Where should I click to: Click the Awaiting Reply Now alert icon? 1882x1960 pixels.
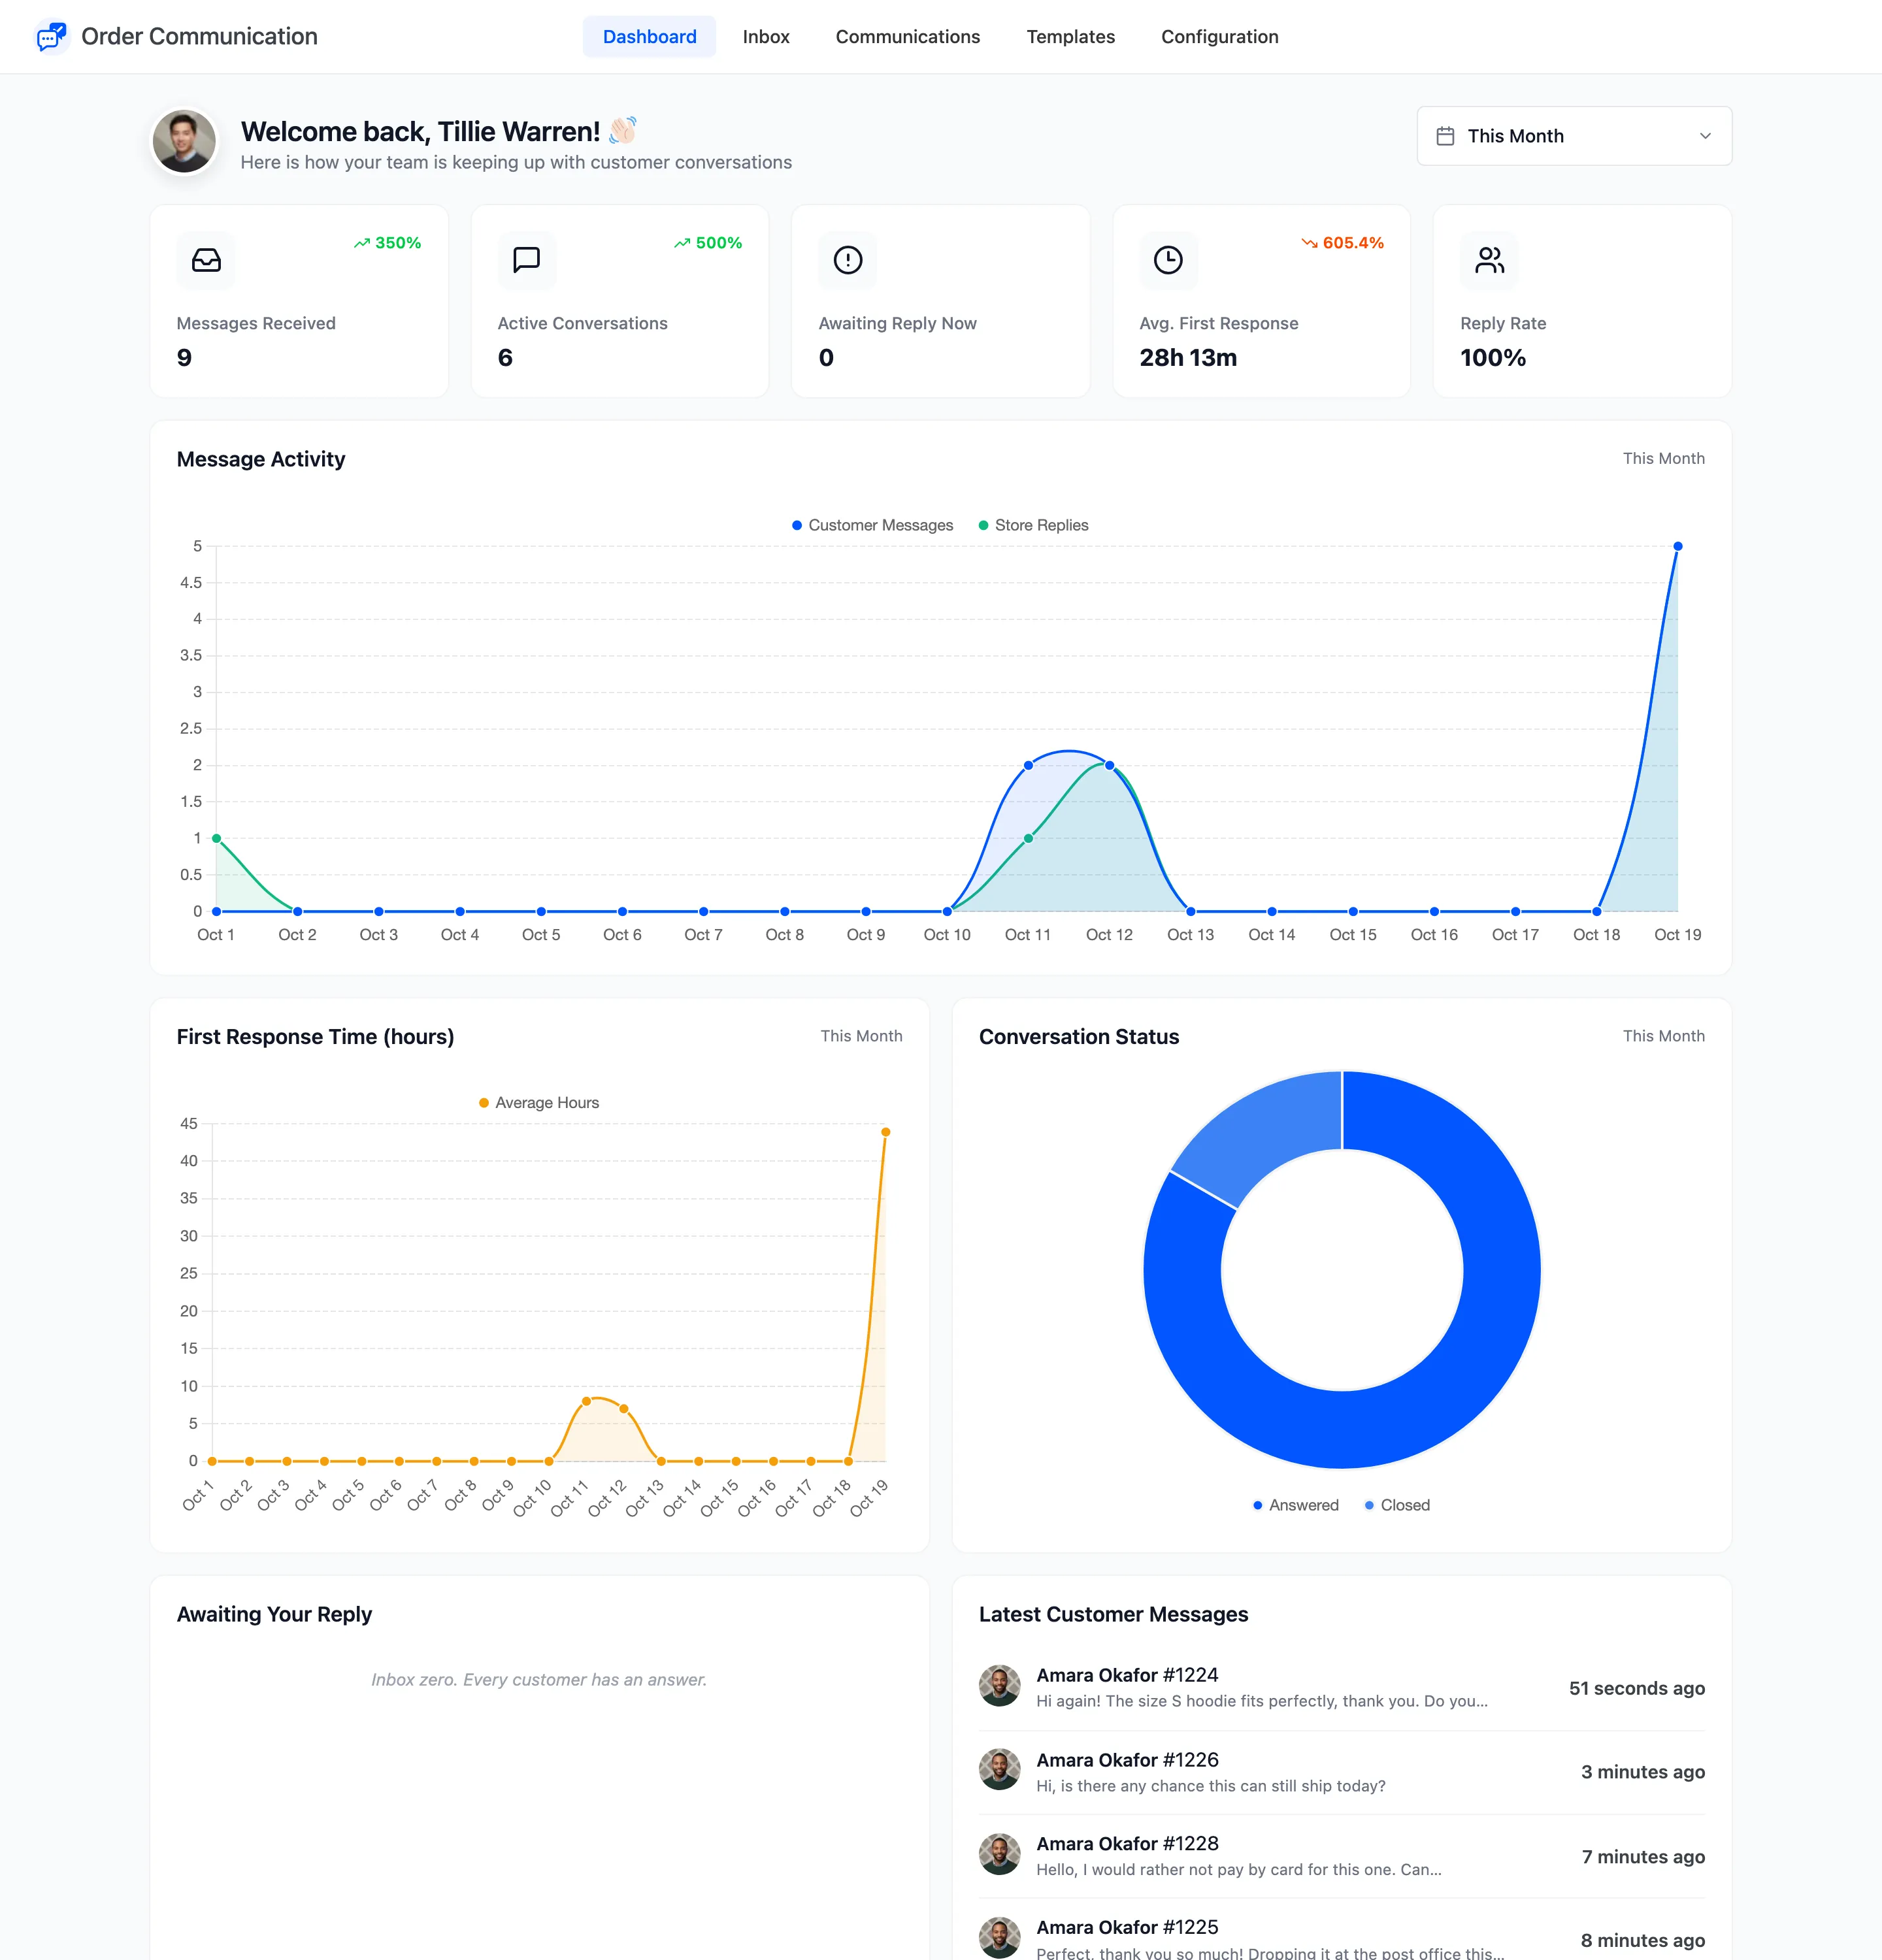click(x=848, y=260)
